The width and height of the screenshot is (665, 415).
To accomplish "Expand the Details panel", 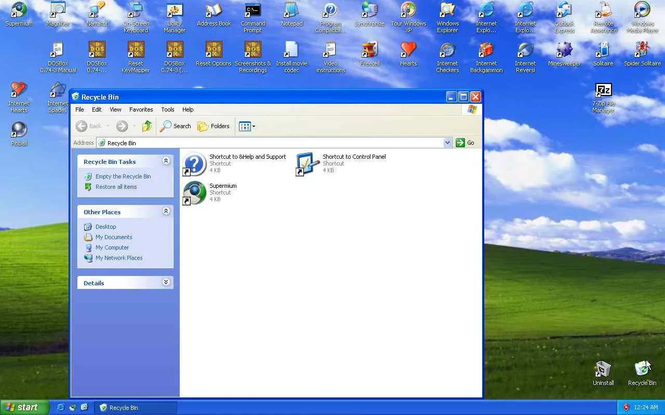I will [166, 282].
